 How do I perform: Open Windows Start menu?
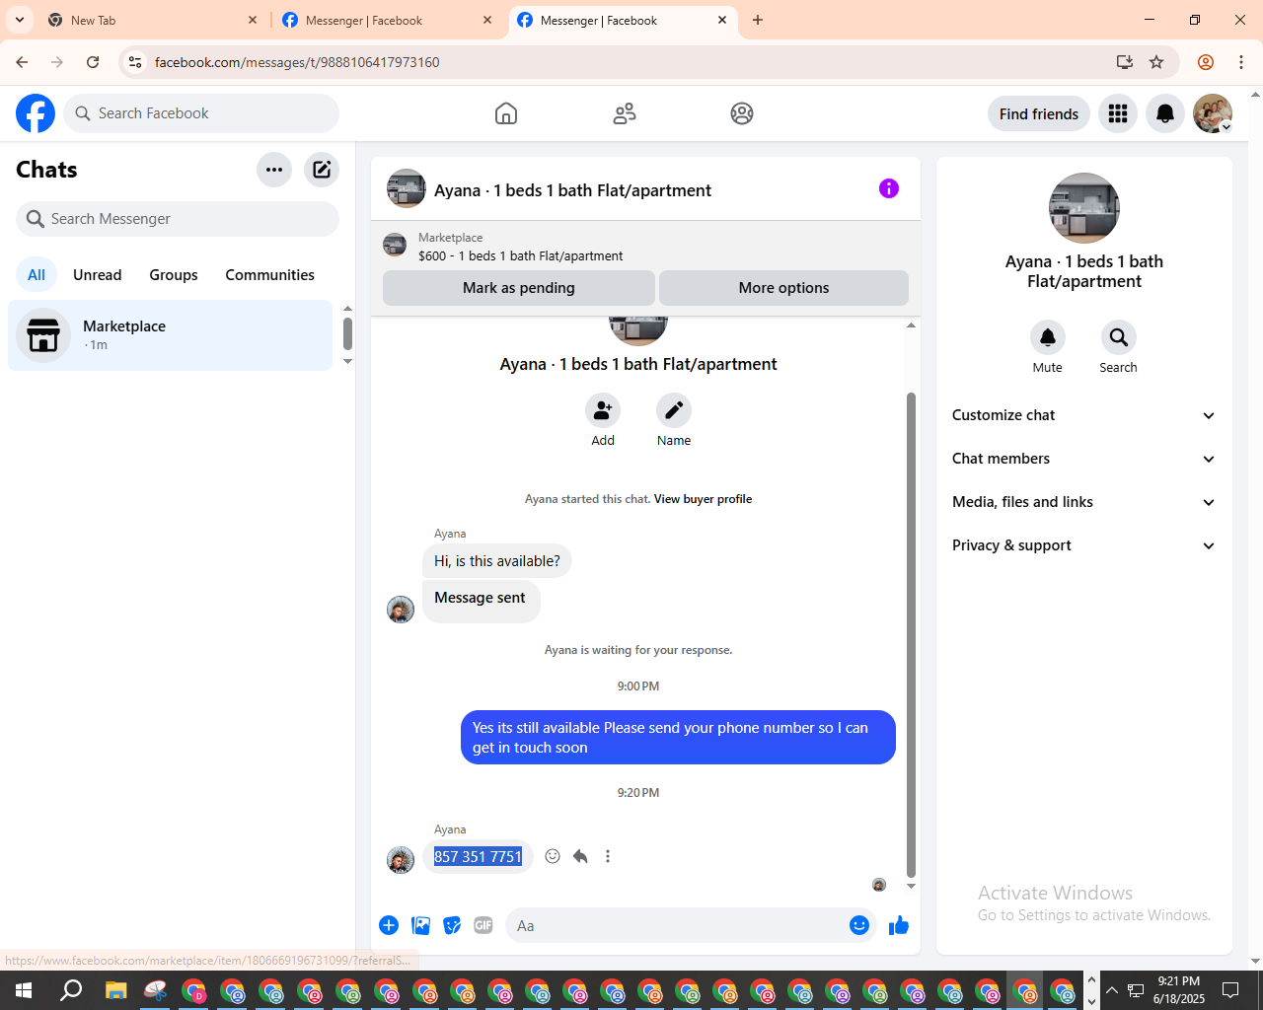(x=24, y=990)
